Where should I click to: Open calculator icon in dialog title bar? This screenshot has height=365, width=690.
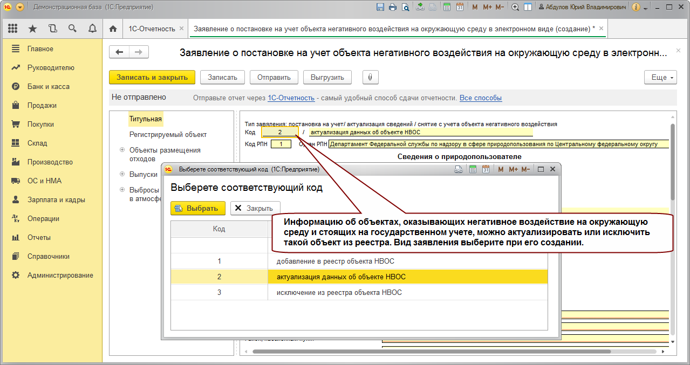[x=473, y=169]
